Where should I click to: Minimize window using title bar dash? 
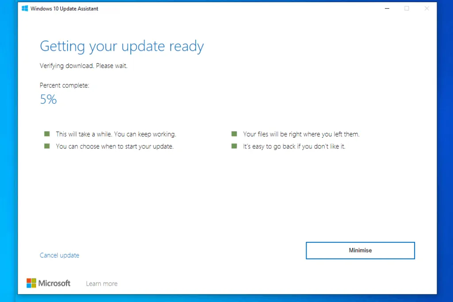coord(387,8)
